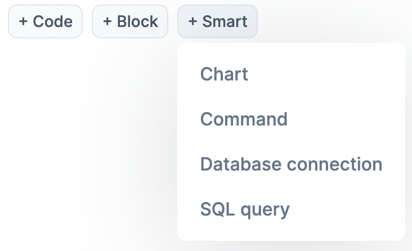Insert a Command smart block
412x251 pixels.
tap(244, 119)
